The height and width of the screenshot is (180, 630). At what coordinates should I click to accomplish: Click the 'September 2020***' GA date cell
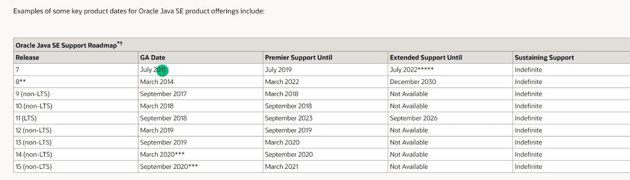pos(169,167)
